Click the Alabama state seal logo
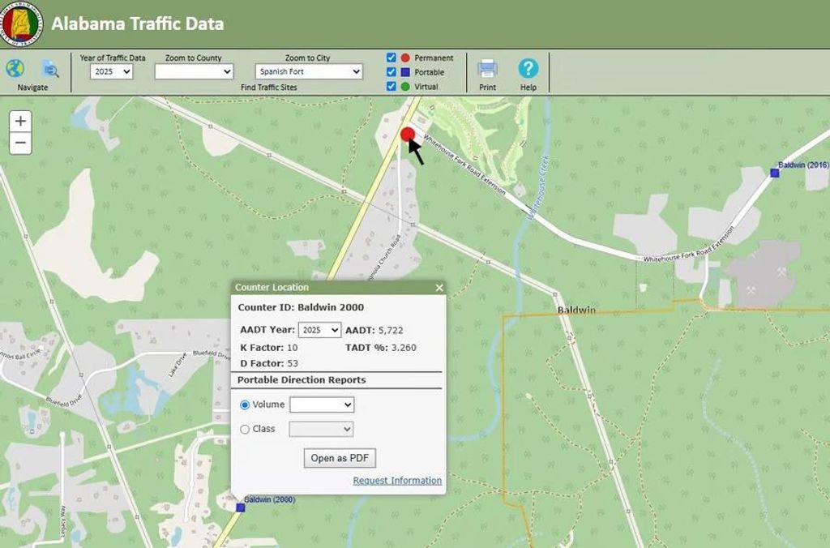This screenshot has height=548, width=830. (20, 24)
